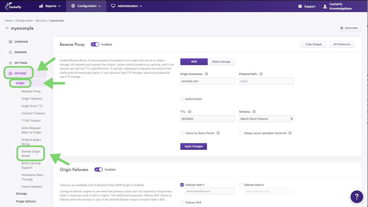Select Origin Failovers in sidebar
Viewport: 368px width, 207px height.
32,99
